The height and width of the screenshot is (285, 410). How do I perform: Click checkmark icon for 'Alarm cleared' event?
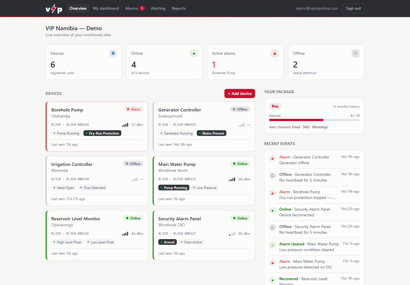(272, 245)
